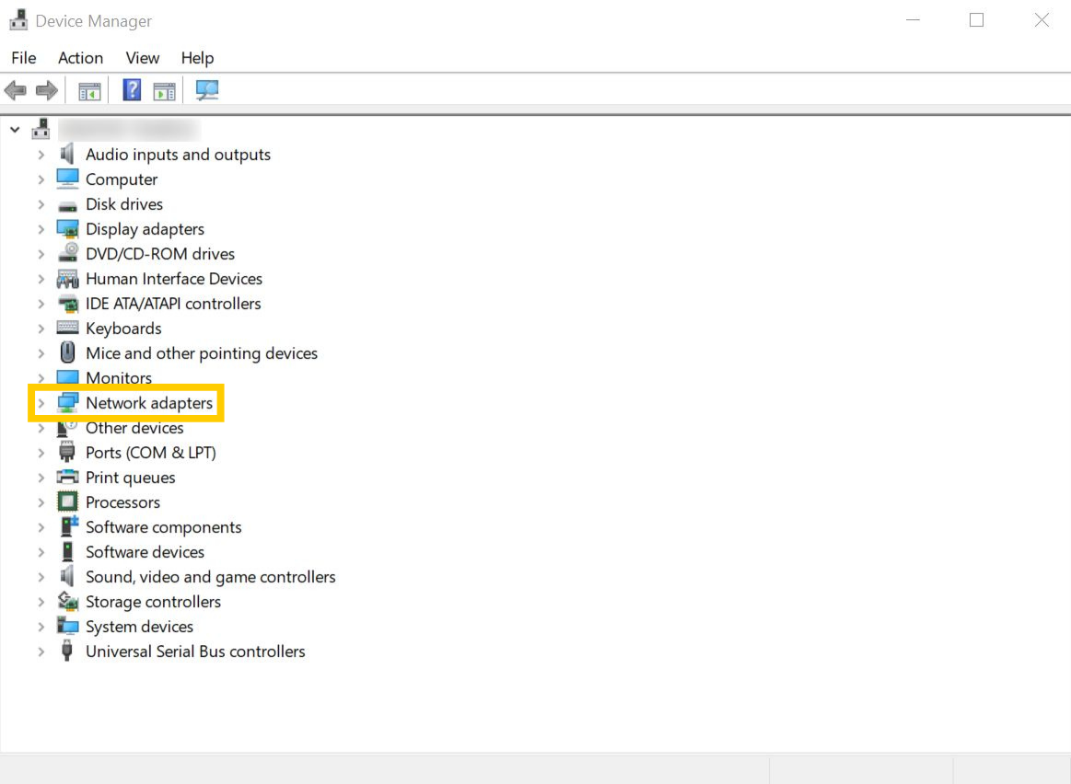Click the Forward arrow toolbar icon

(x=46, y=90)
